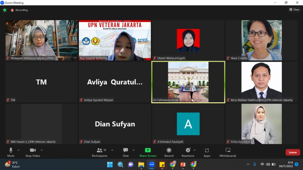Expand the arrow next to Chat
The width and height of the screenshot is (303, 170).
tap(133, 150)
